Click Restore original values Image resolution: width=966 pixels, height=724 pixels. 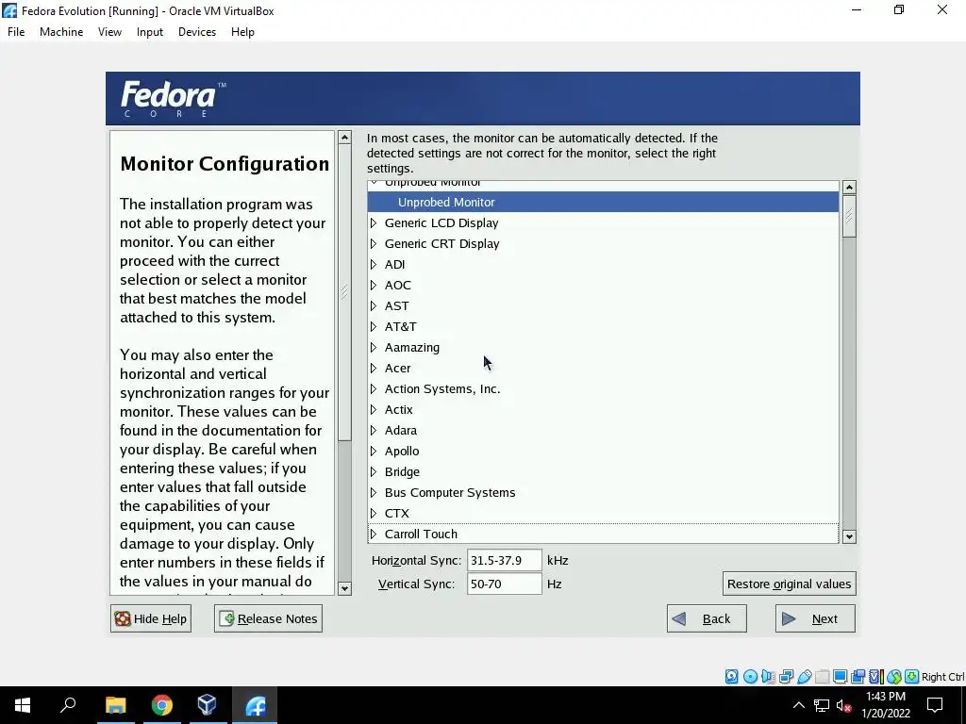[790, 584]
